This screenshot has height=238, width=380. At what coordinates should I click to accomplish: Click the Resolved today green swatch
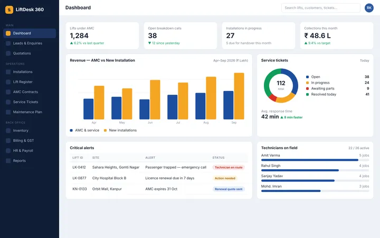point(307,95)
